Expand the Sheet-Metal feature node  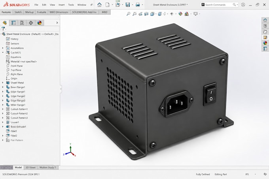click(x=3, y=83)
